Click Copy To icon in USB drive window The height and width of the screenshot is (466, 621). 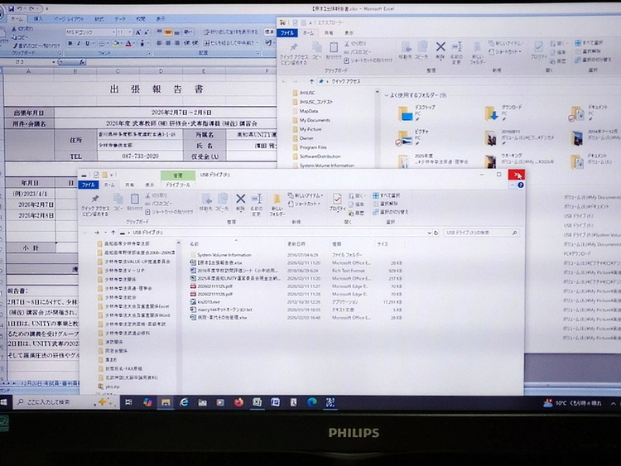click(x=222, y=202)
